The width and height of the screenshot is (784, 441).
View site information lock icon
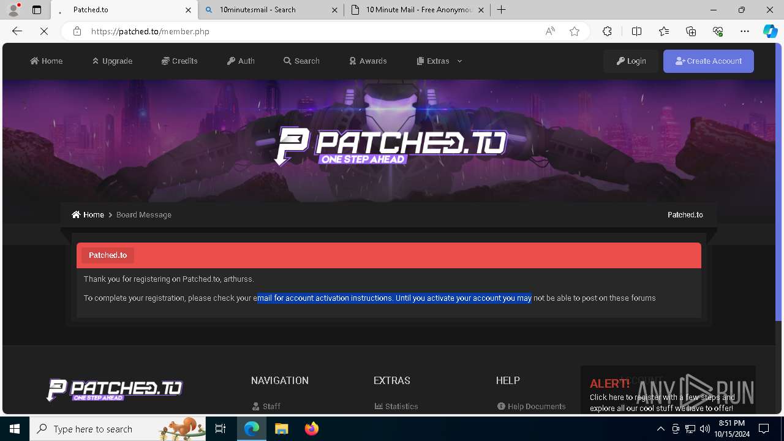tap(77, 31)
